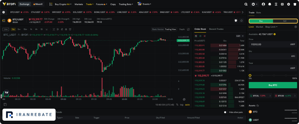Expand the Stop Limit dropdown
299x124 pixels.
coord(271,27)
